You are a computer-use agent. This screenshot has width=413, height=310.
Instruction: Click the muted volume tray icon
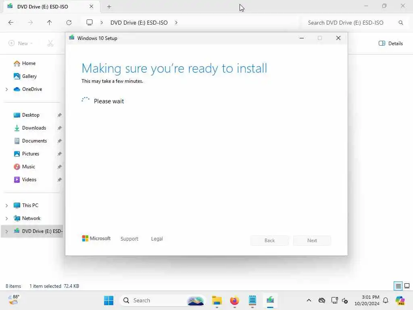[345, 300]
